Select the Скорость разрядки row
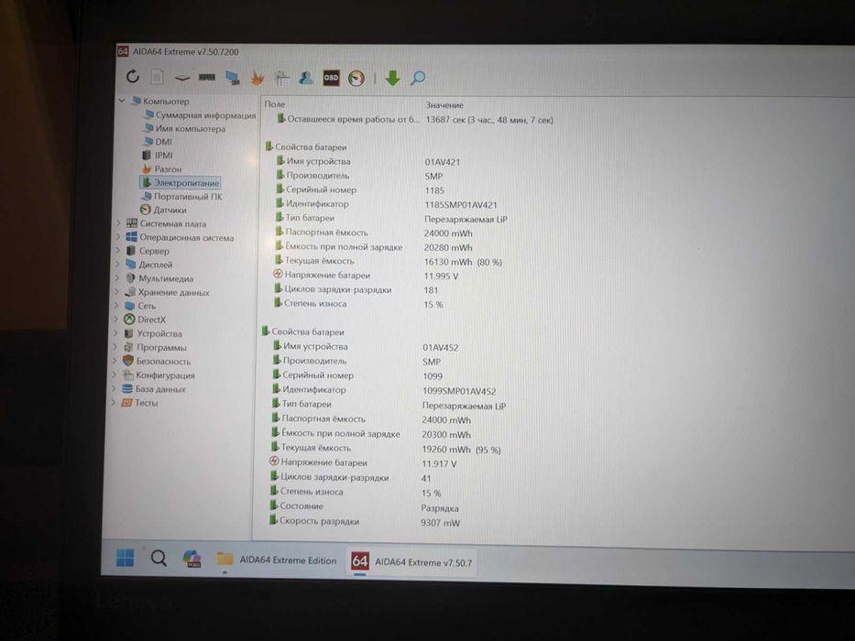Viewport: 855px width, 641px height. [x=365, y=522]
